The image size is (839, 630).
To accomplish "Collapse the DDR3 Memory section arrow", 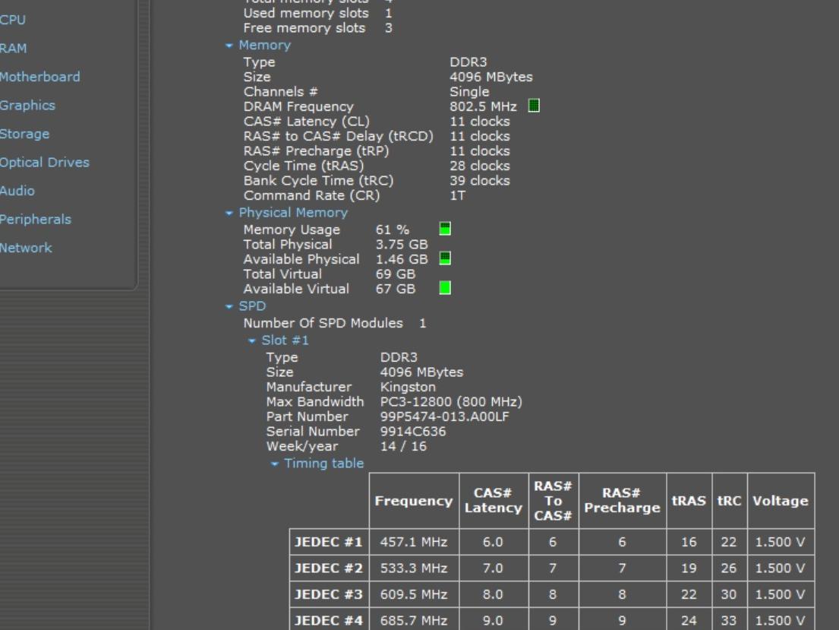I will click(229, 46).
